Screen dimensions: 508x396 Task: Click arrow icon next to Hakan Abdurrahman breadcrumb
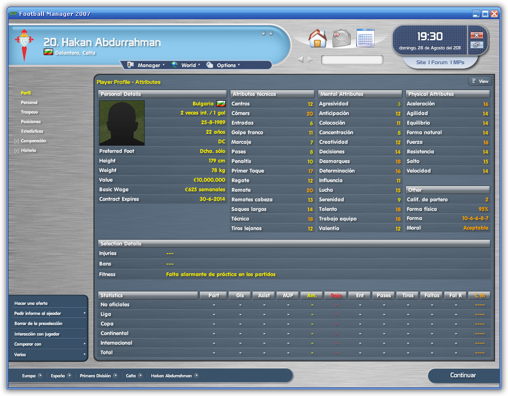(x=196, y=376)
